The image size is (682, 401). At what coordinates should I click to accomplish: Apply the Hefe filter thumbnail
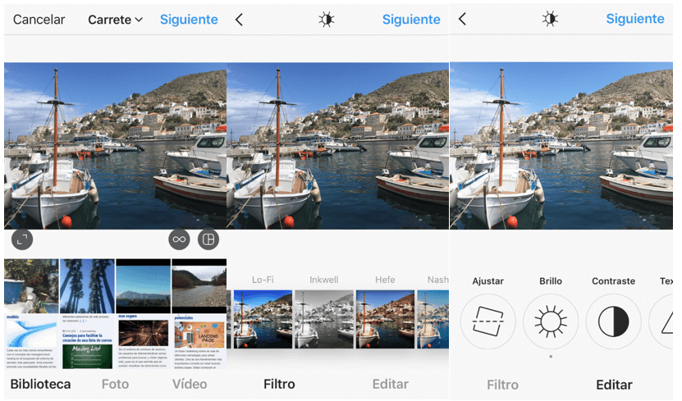[x=384, y=318]
